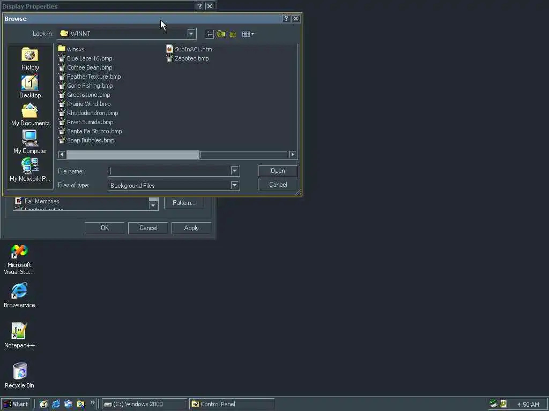Image resolution: width=549 pixels, height=411 pixels.
Task: Create a new folder via toolbar icon
Action: tap(233, 34)
